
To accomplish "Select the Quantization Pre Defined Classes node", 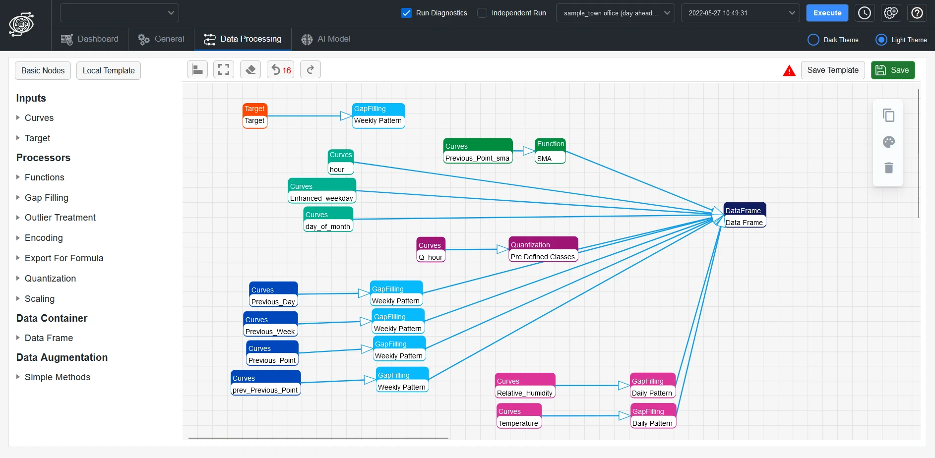I will point(543,249).
